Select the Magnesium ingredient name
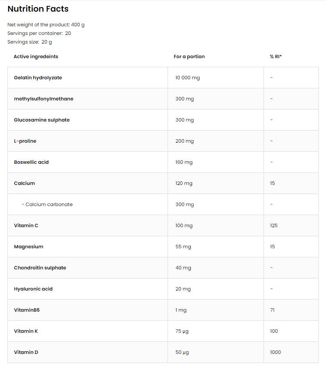 coord(28,247)
